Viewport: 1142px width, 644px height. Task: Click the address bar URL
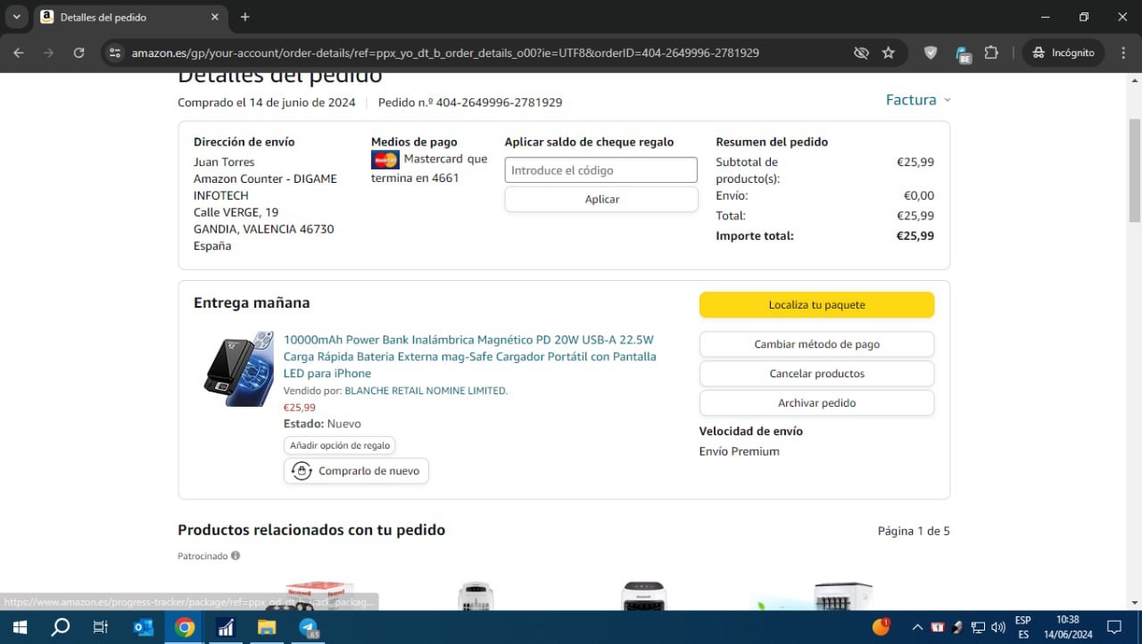[x=445, y=53]
